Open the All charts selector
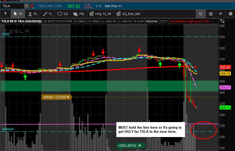The width and height of the screenshot is (235, 151). coord(220,14)
